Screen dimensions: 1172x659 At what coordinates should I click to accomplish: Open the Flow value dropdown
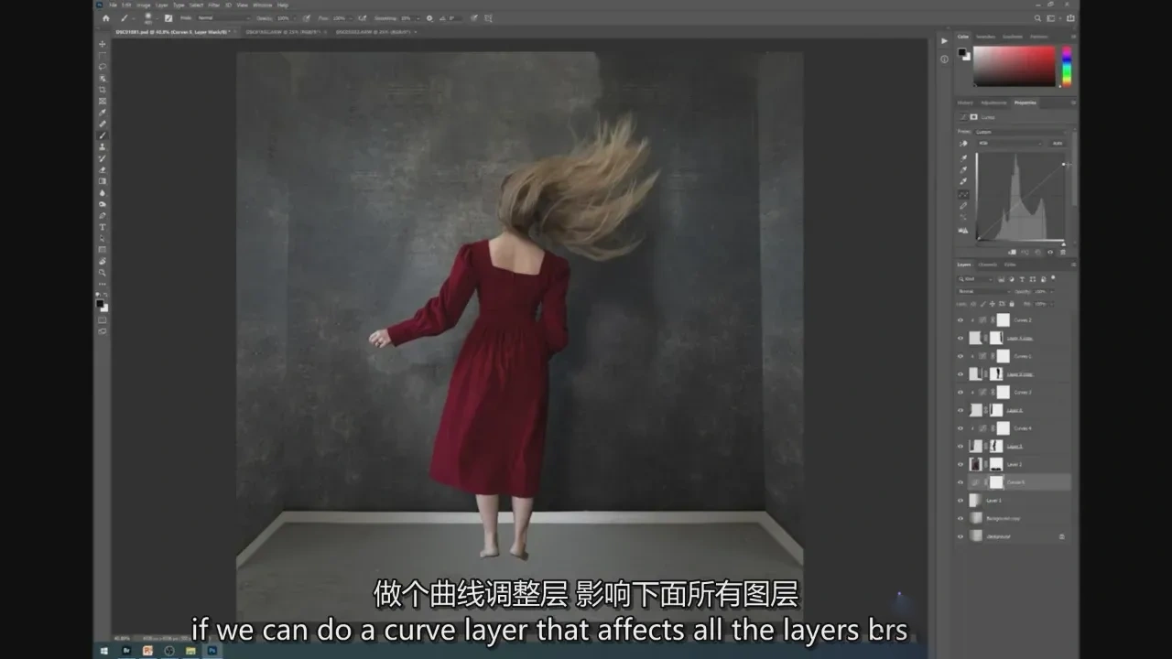(x=350, y=18)
